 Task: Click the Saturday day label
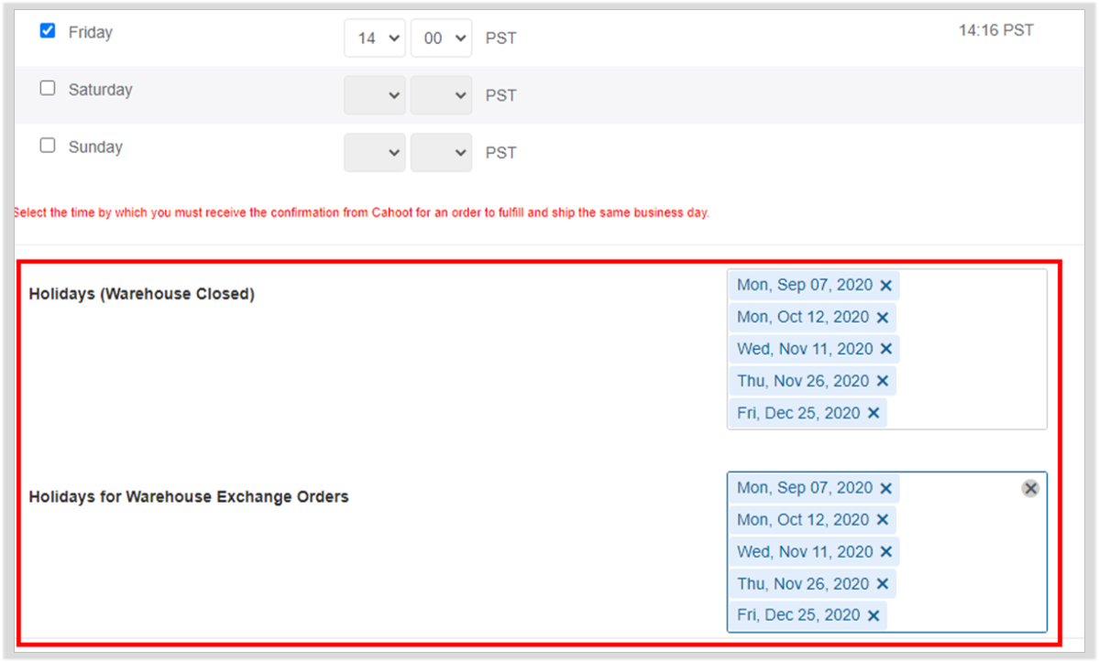[100, 90]
